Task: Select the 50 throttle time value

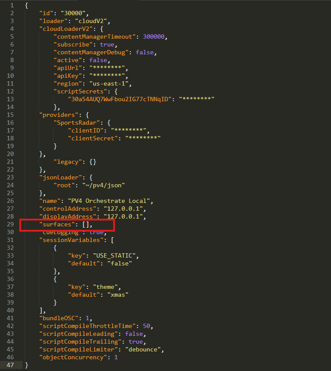Action: (x=146, y=326)
